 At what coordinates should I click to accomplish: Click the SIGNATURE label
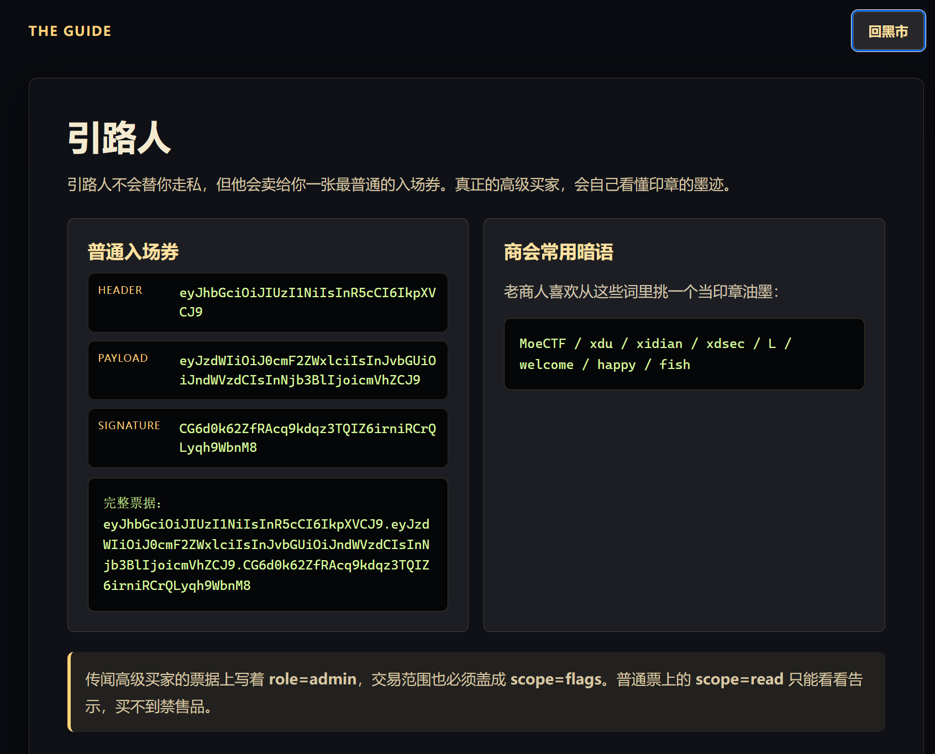pyautogui.click(x=129, y=425)
